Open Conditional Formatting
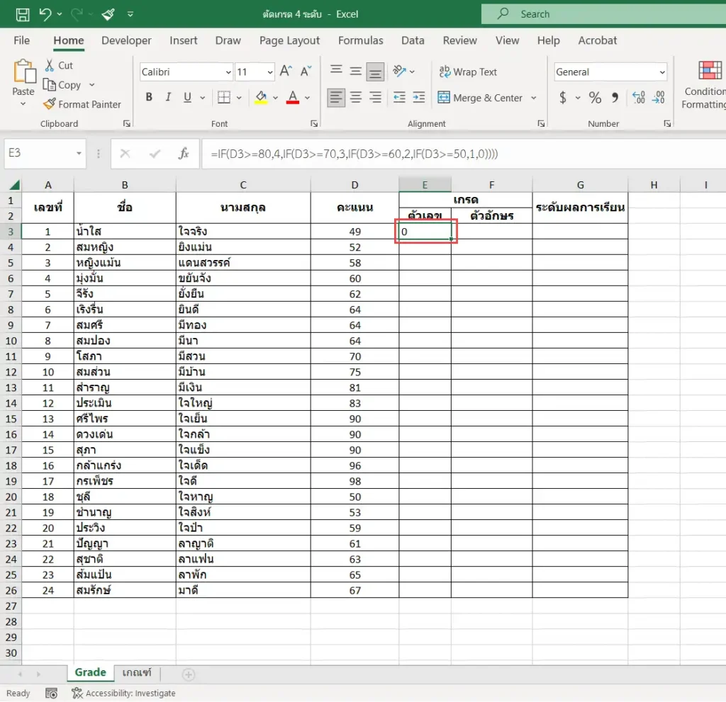The width and height of the screenshot is (726, 702). click(704, 85)
